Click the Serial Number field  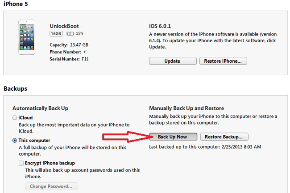[x=69, y=59]
